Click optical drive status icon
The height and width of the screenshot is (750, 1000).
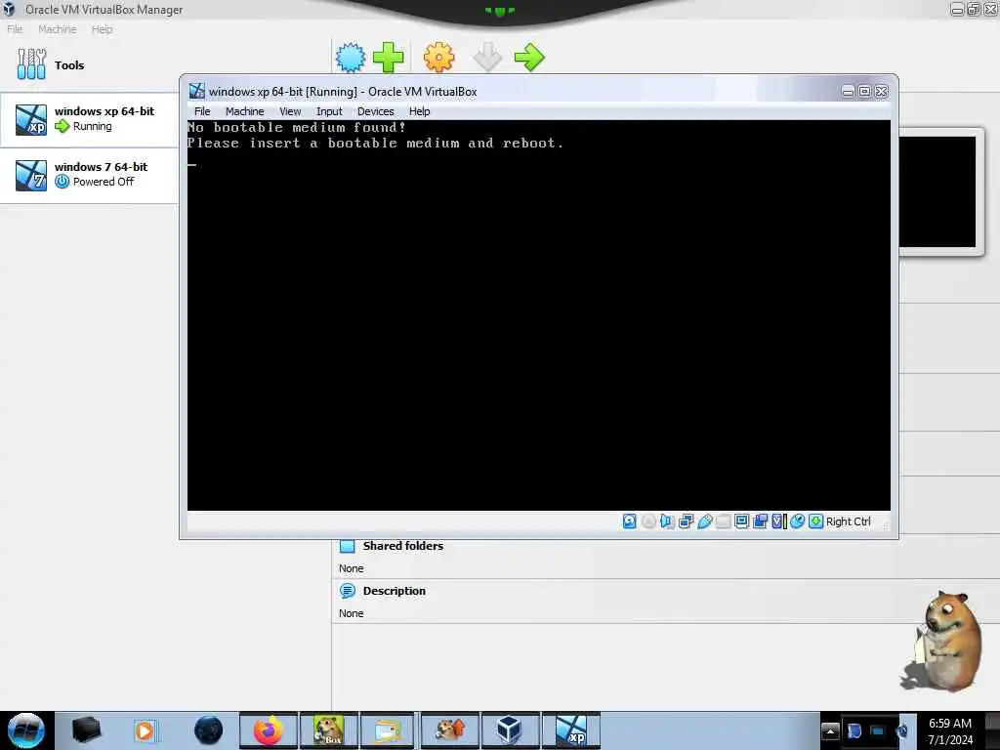tap(648, 521)
